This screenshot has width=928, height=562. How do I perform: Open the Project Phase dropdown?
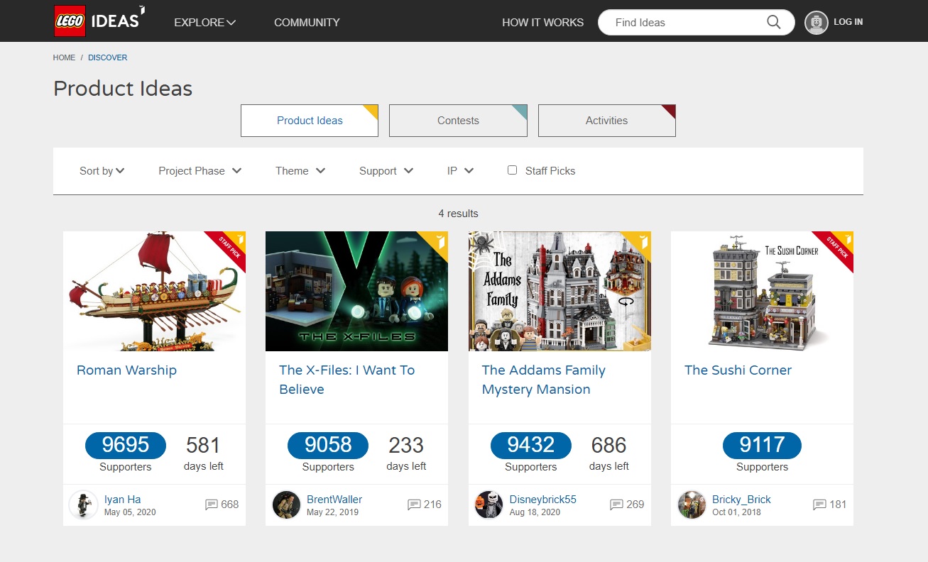pyautogui.click(x=200, y=170)
